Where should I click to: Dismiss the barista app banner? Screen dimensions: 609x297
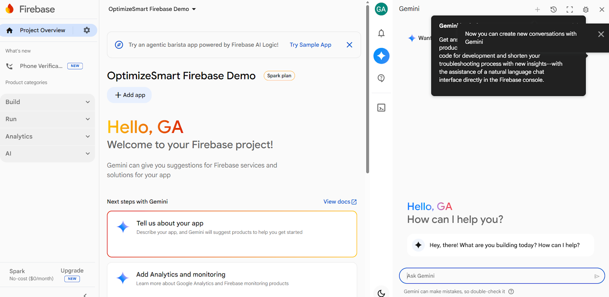pos(349,45)
